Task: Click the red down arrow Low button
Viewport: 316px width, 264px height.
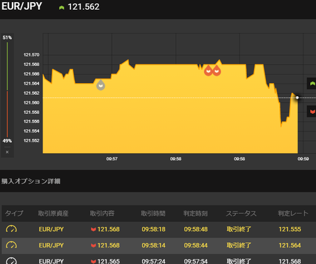Action: click(311, 111)
